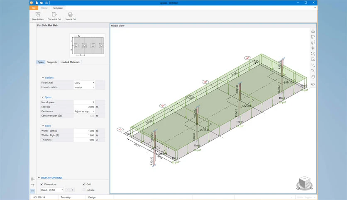Switch to the Supports tab
The image size is (347, 200).
52,62
